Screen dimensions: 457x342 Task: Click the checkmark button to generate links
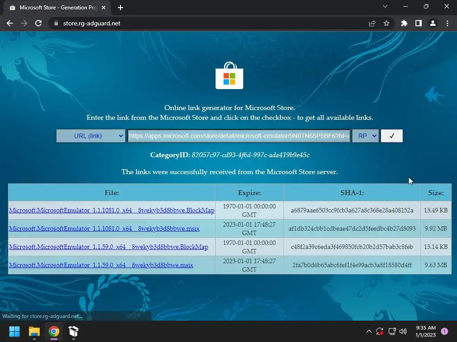click(392, 136)
